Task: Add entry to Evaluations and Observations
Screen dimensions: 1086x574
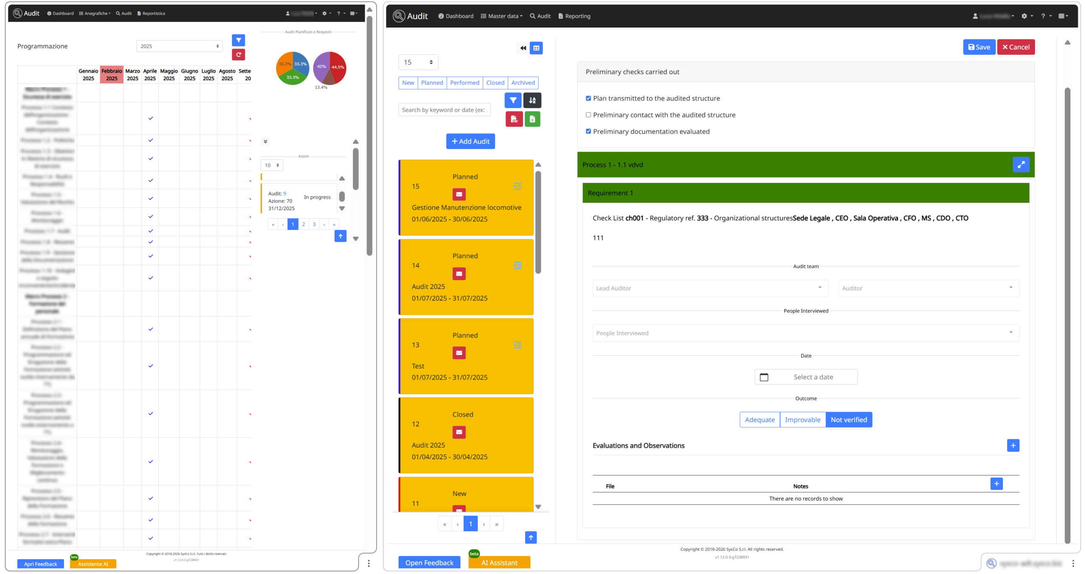Action: (x=1013, y=445)
